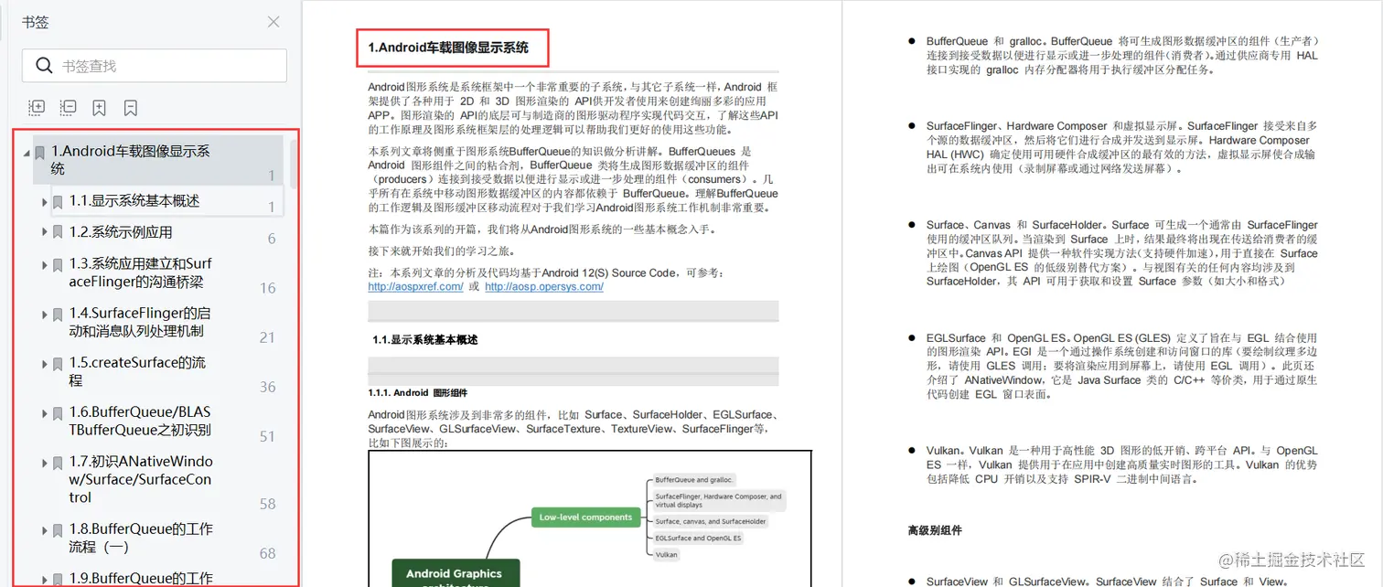Image resolution: width=1383 pixels, height=587 pixels.
Task: Close the 书签 bookmarks panel
Action: 272,21
